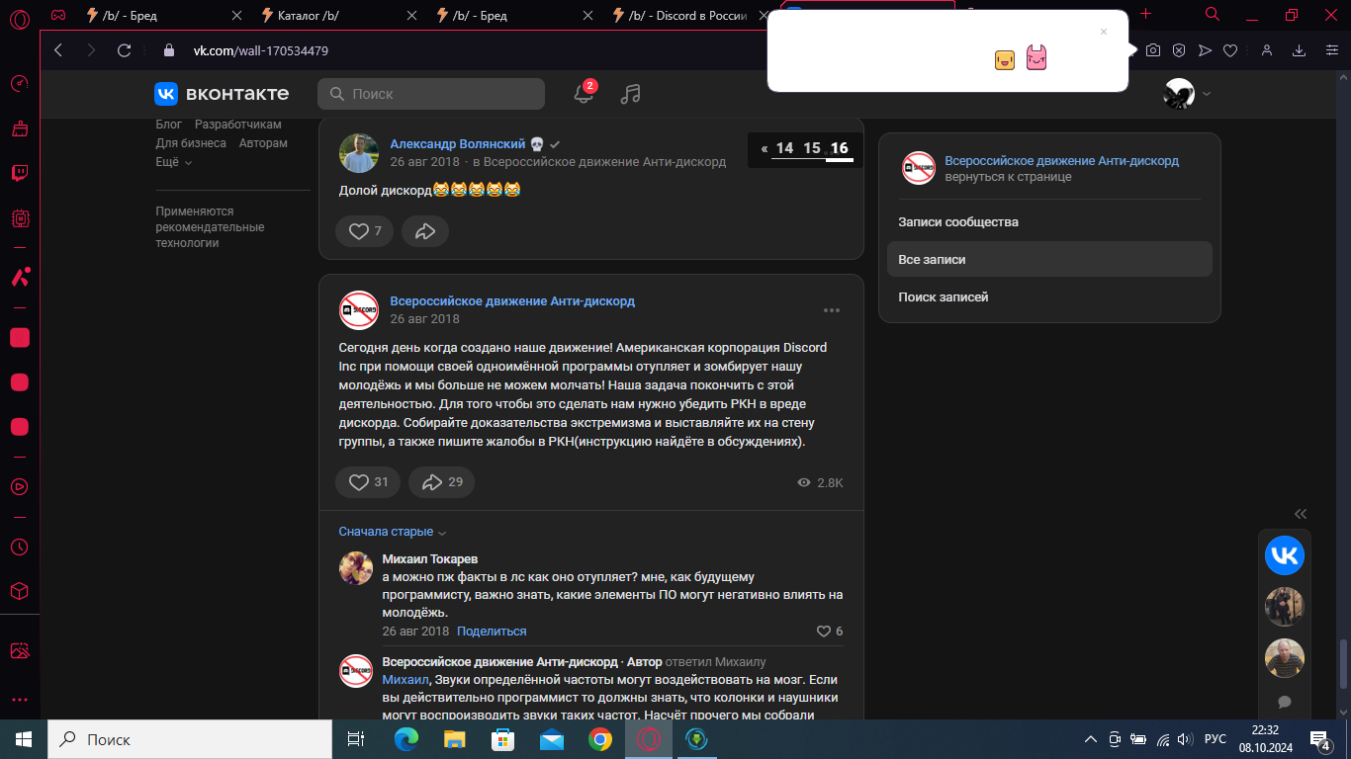
Task: Open VK messenger round icon in chat dock
Action: (1285, 555)
